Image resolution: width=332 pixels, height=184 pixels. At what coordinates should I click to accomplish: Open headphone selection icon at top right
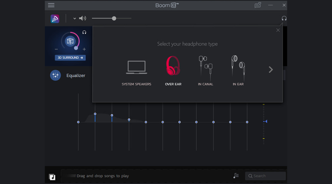[284, 18]
